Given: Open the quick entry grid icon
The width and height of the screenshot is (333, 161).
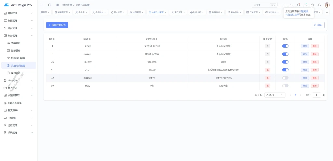Looking at the screenshot, I should (57, 5).
